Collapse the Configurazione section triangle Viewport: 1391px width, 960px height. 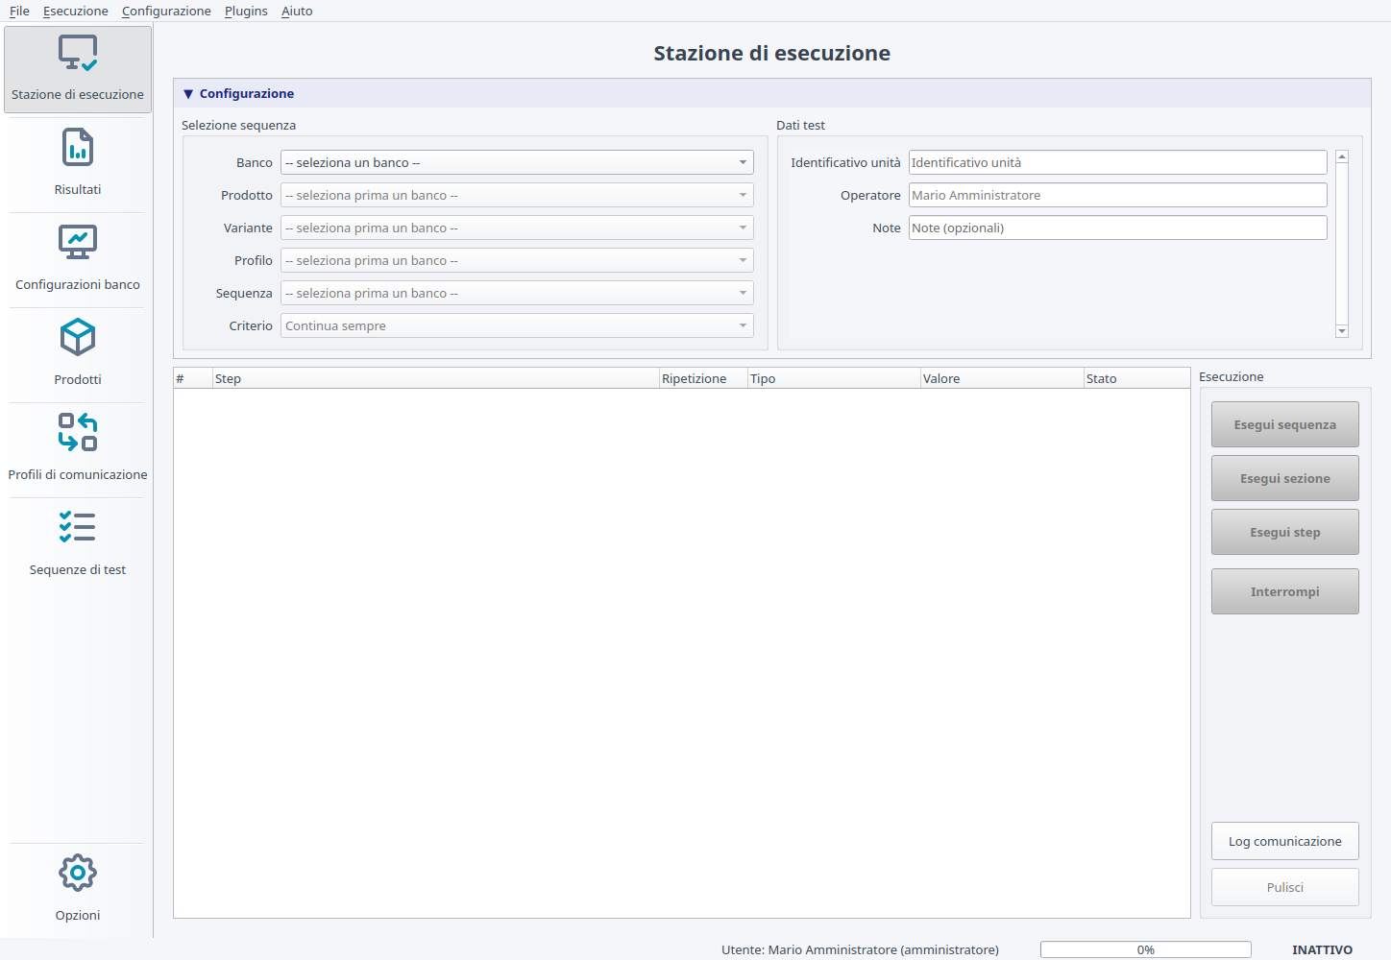coord(188,94)
